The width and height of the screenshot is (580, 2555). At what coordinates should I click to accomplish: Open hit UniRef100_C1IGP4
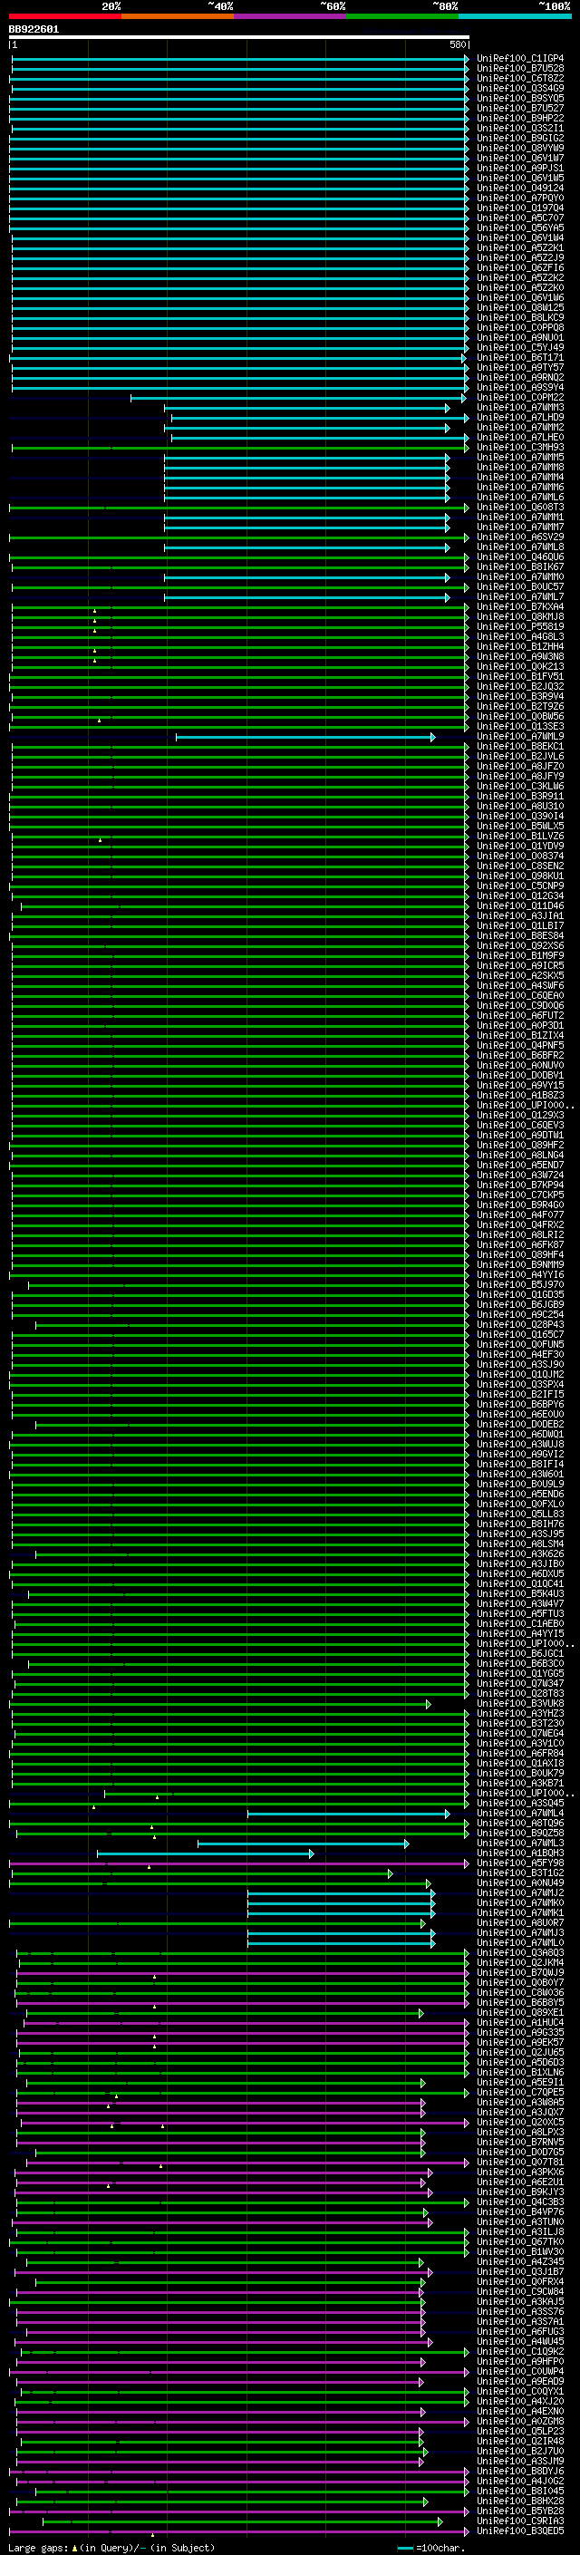coord(519,59)
